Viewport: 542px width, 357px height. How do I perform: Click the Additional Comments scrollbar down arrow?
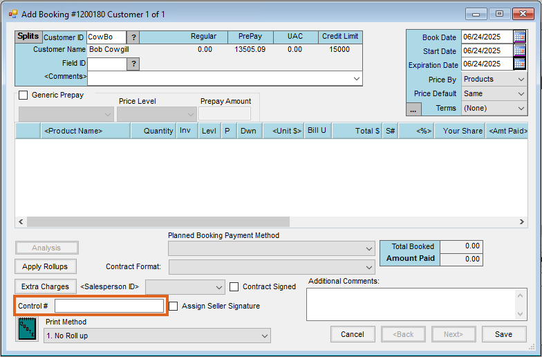[520, 314]
